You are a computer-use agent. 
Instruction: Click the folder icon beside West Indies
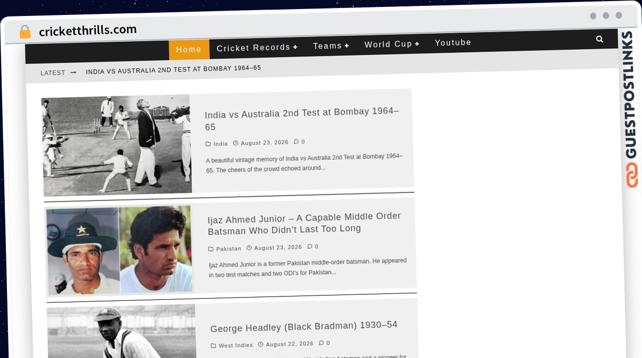coord(213,346)
